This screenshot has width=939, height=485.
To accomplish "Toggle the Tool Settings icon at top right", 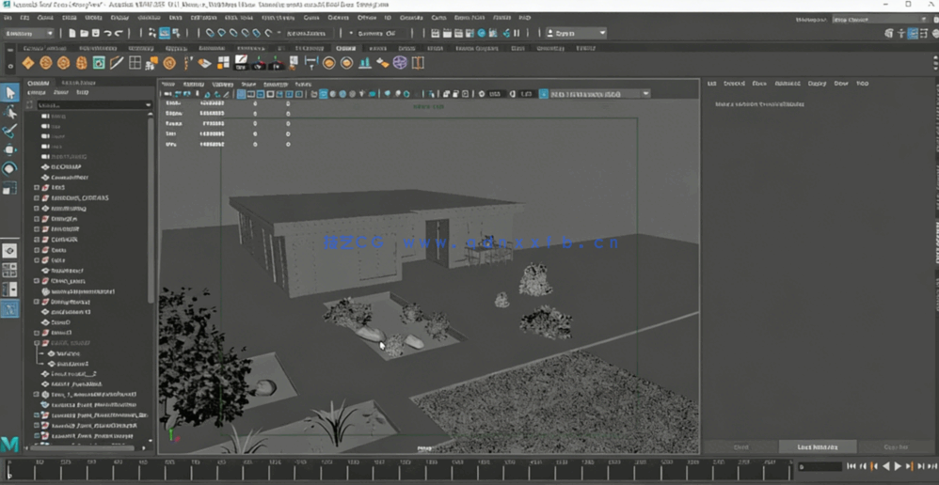I will click(x=922, y=33).
